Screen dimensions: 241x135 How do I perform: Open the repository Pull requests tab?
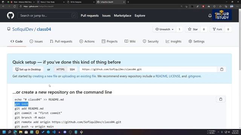(61, 41)
